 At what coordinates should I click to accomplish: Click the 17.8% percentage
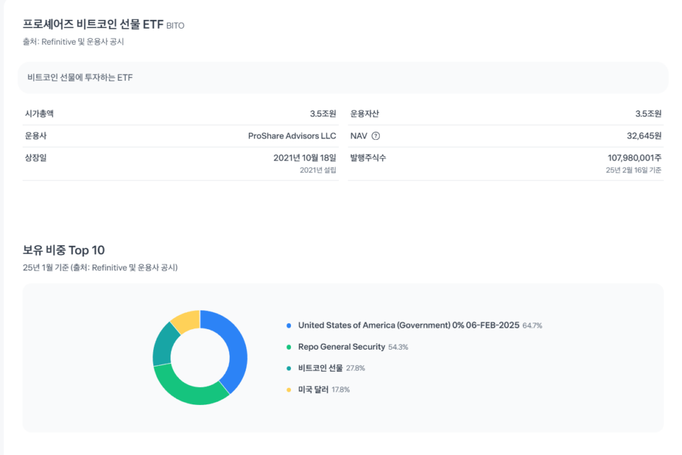340,390
